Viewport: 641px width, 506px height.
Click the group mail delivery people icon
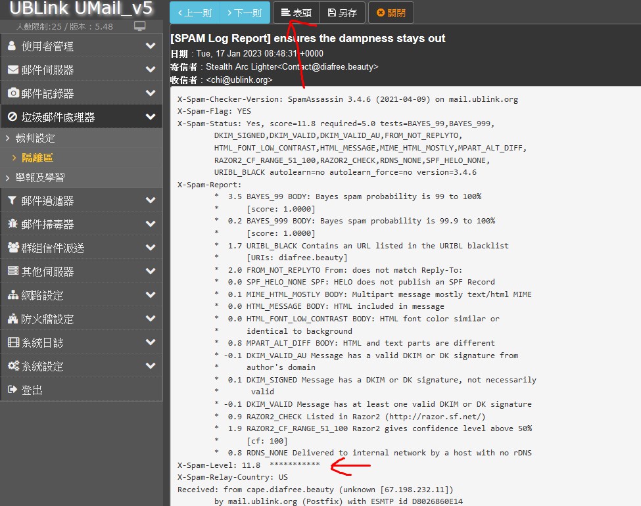tap(13, 248)
